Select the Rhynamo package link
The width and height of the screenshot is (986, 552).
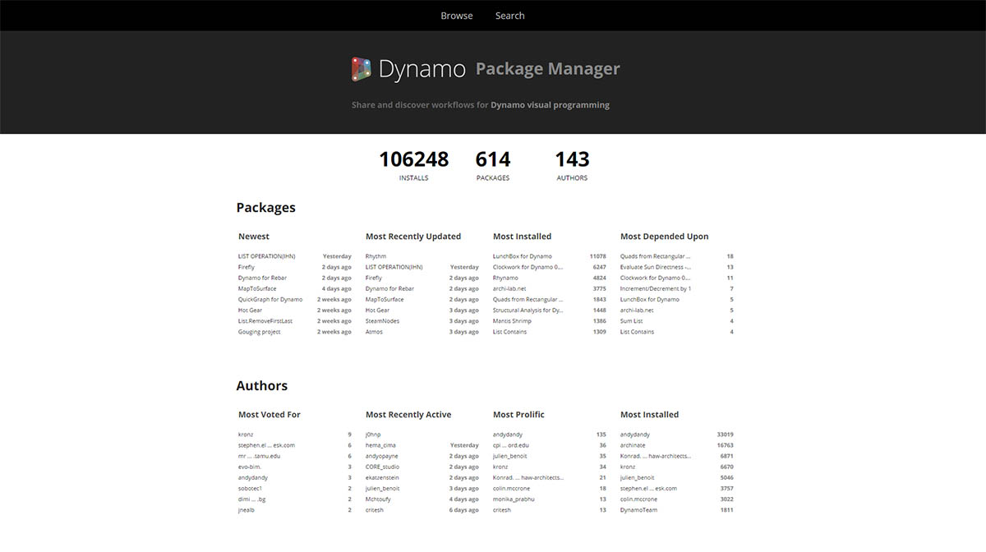coord(505,278)
